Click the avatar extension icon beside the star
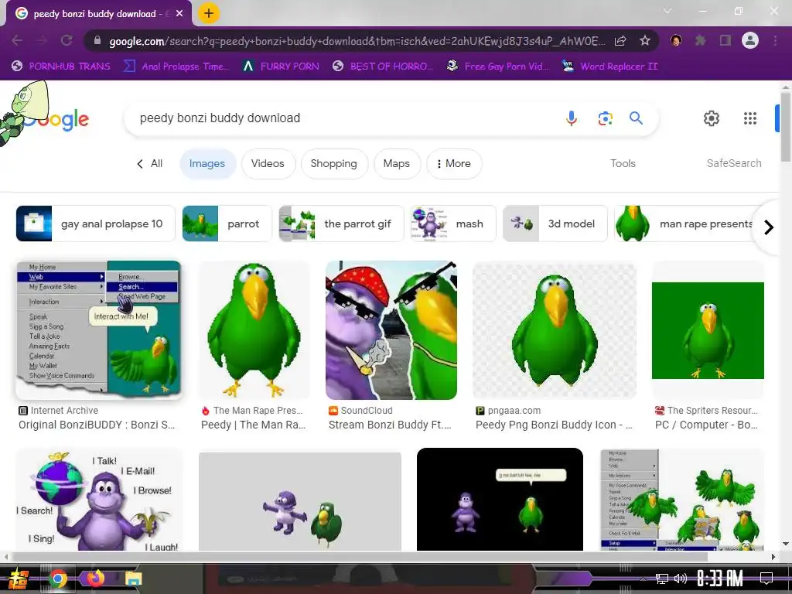 676,40
